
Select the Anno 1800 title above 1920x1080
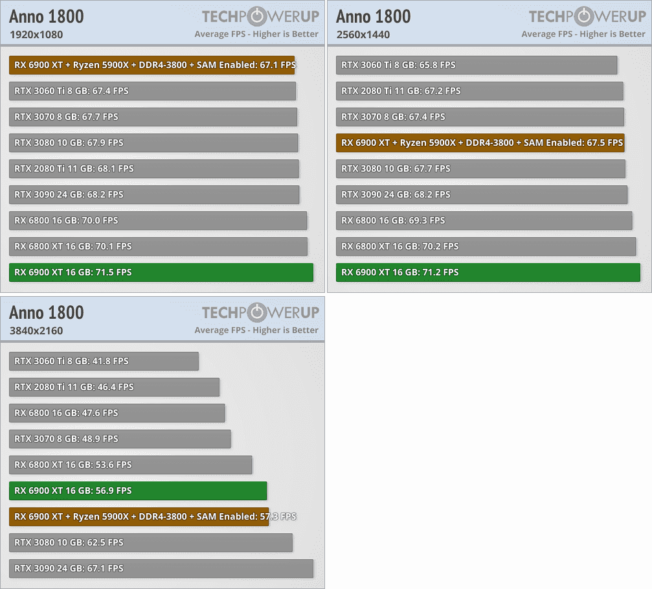point(47,17)
